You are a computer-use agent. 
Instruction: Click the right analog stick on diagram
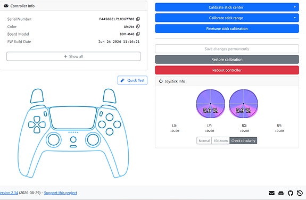click(x=93, y=140)
